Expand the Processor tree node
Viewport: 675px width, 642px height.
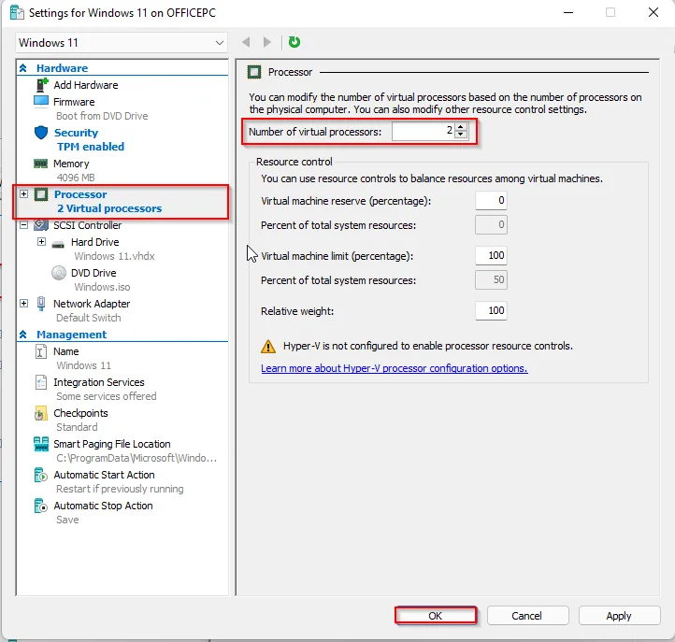coord(24,194)
